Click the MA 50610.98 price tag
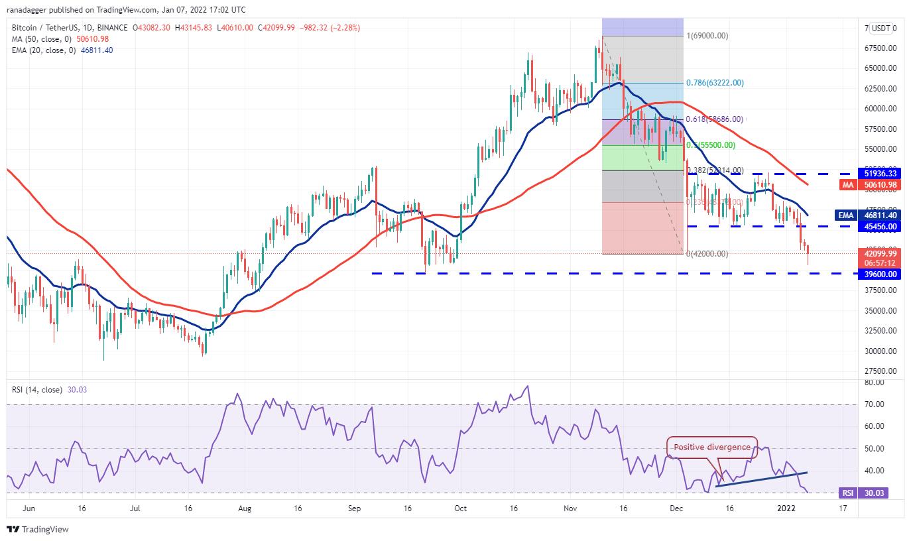This screenshot has height=541, width=911. 871,184
